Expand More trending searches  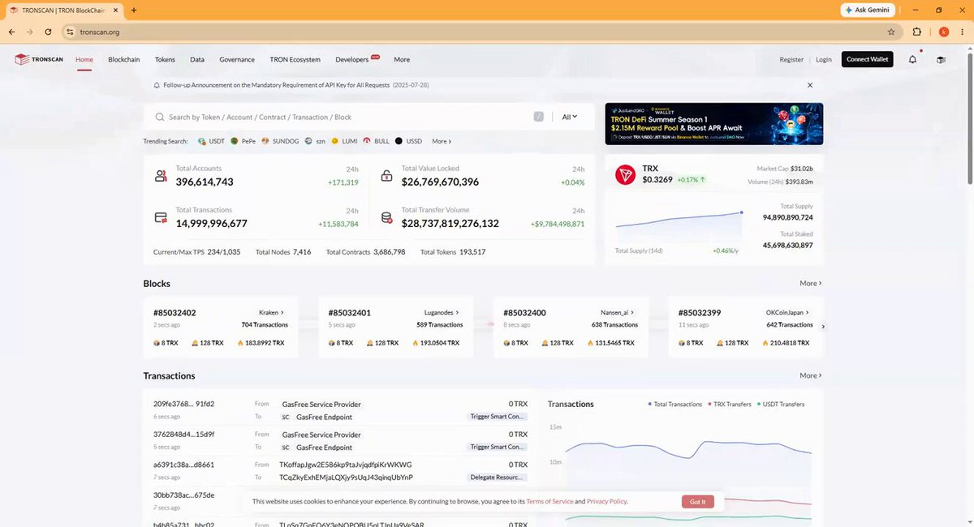point(442,141)
